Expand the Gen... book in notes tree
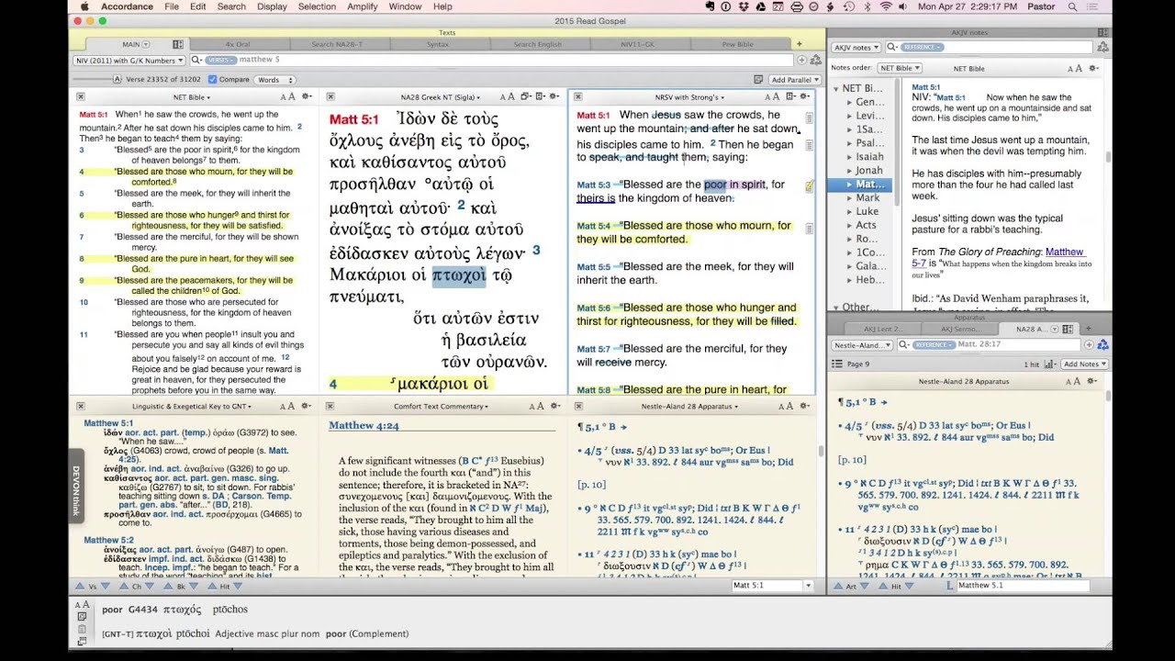Image resolution: width=1175 pixels, height=661 pixels. point(849,102)
